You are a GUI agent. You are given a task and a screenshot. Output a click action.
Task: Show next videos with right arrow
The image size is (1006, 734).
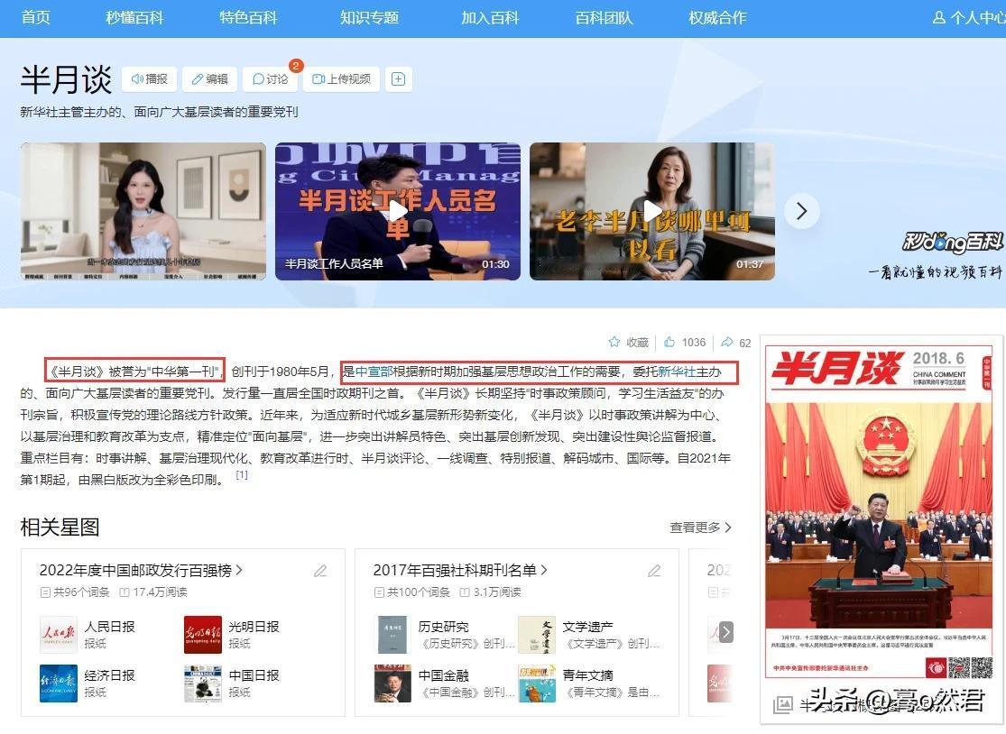[x=801, y=211]
